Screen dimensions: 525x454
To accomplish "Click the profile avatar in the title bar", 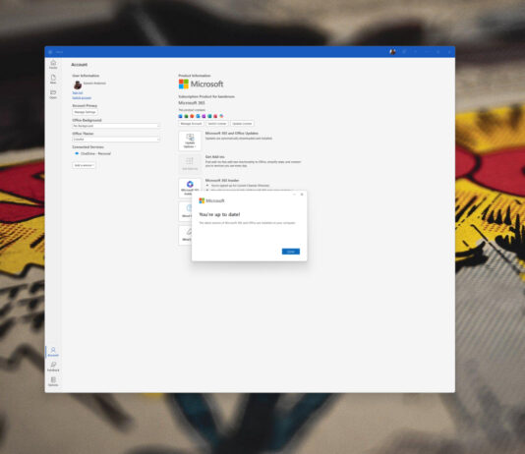I will (392, 52).
